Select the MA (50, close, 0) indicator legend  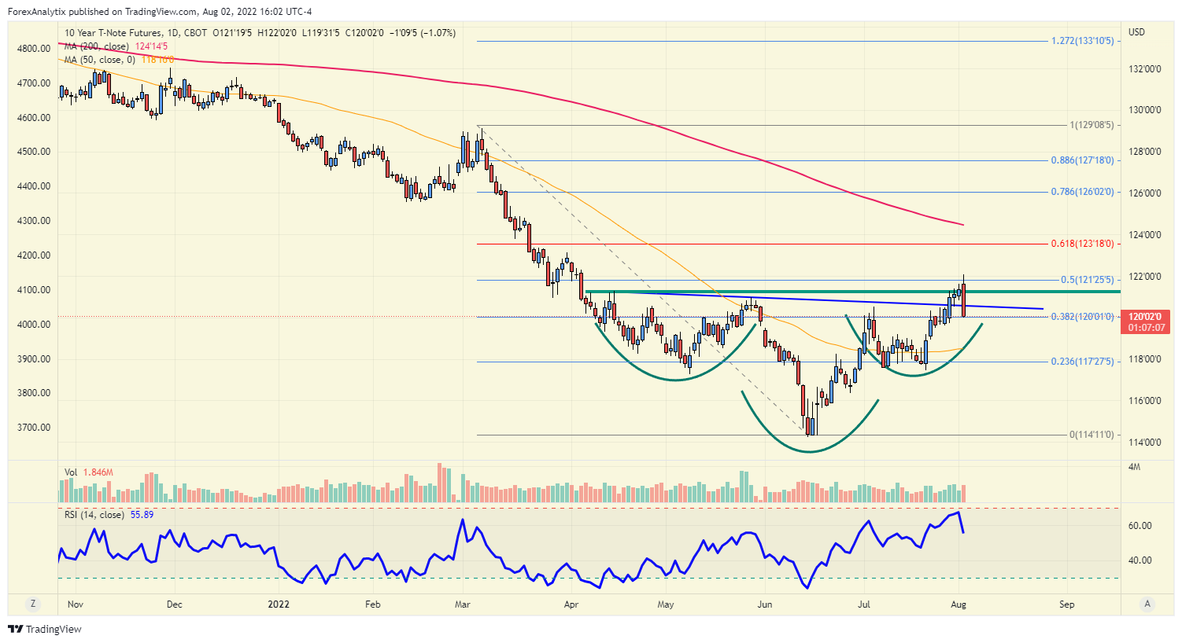point(100,59)
